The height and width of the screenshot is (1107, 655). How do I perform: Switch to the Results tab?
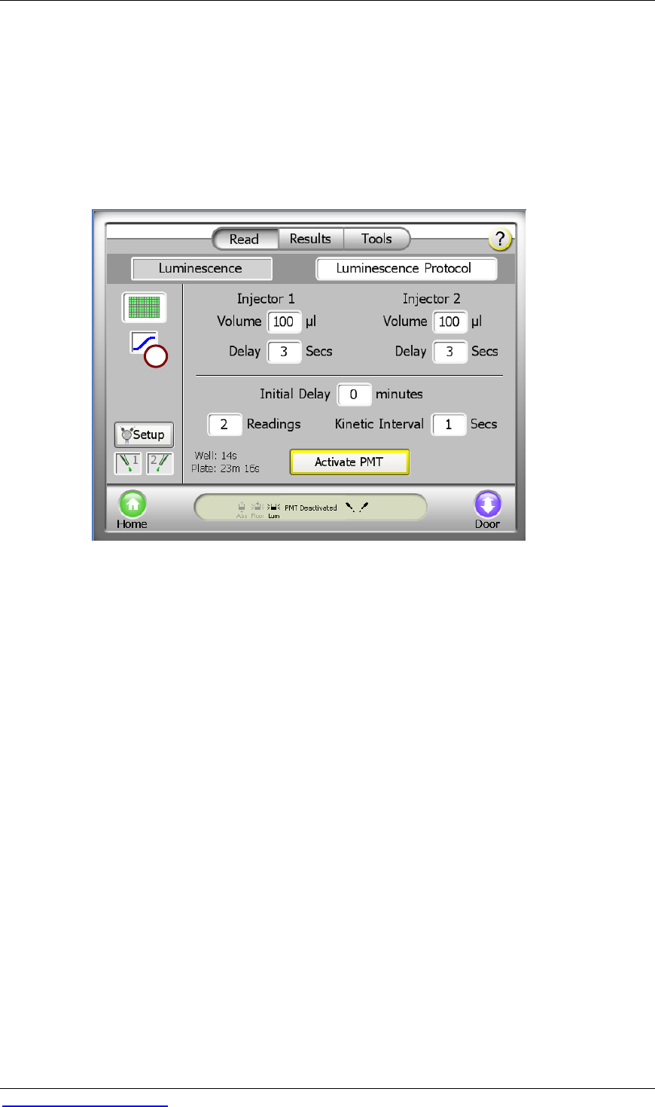pos(310,239)
